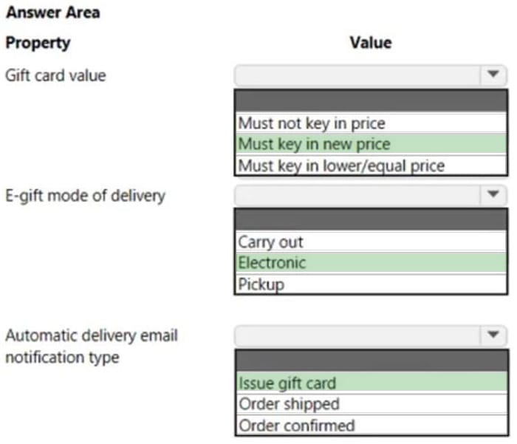
Task: Open the Automatic delivery email notification dropdown arrow
Action: [493, 335]
